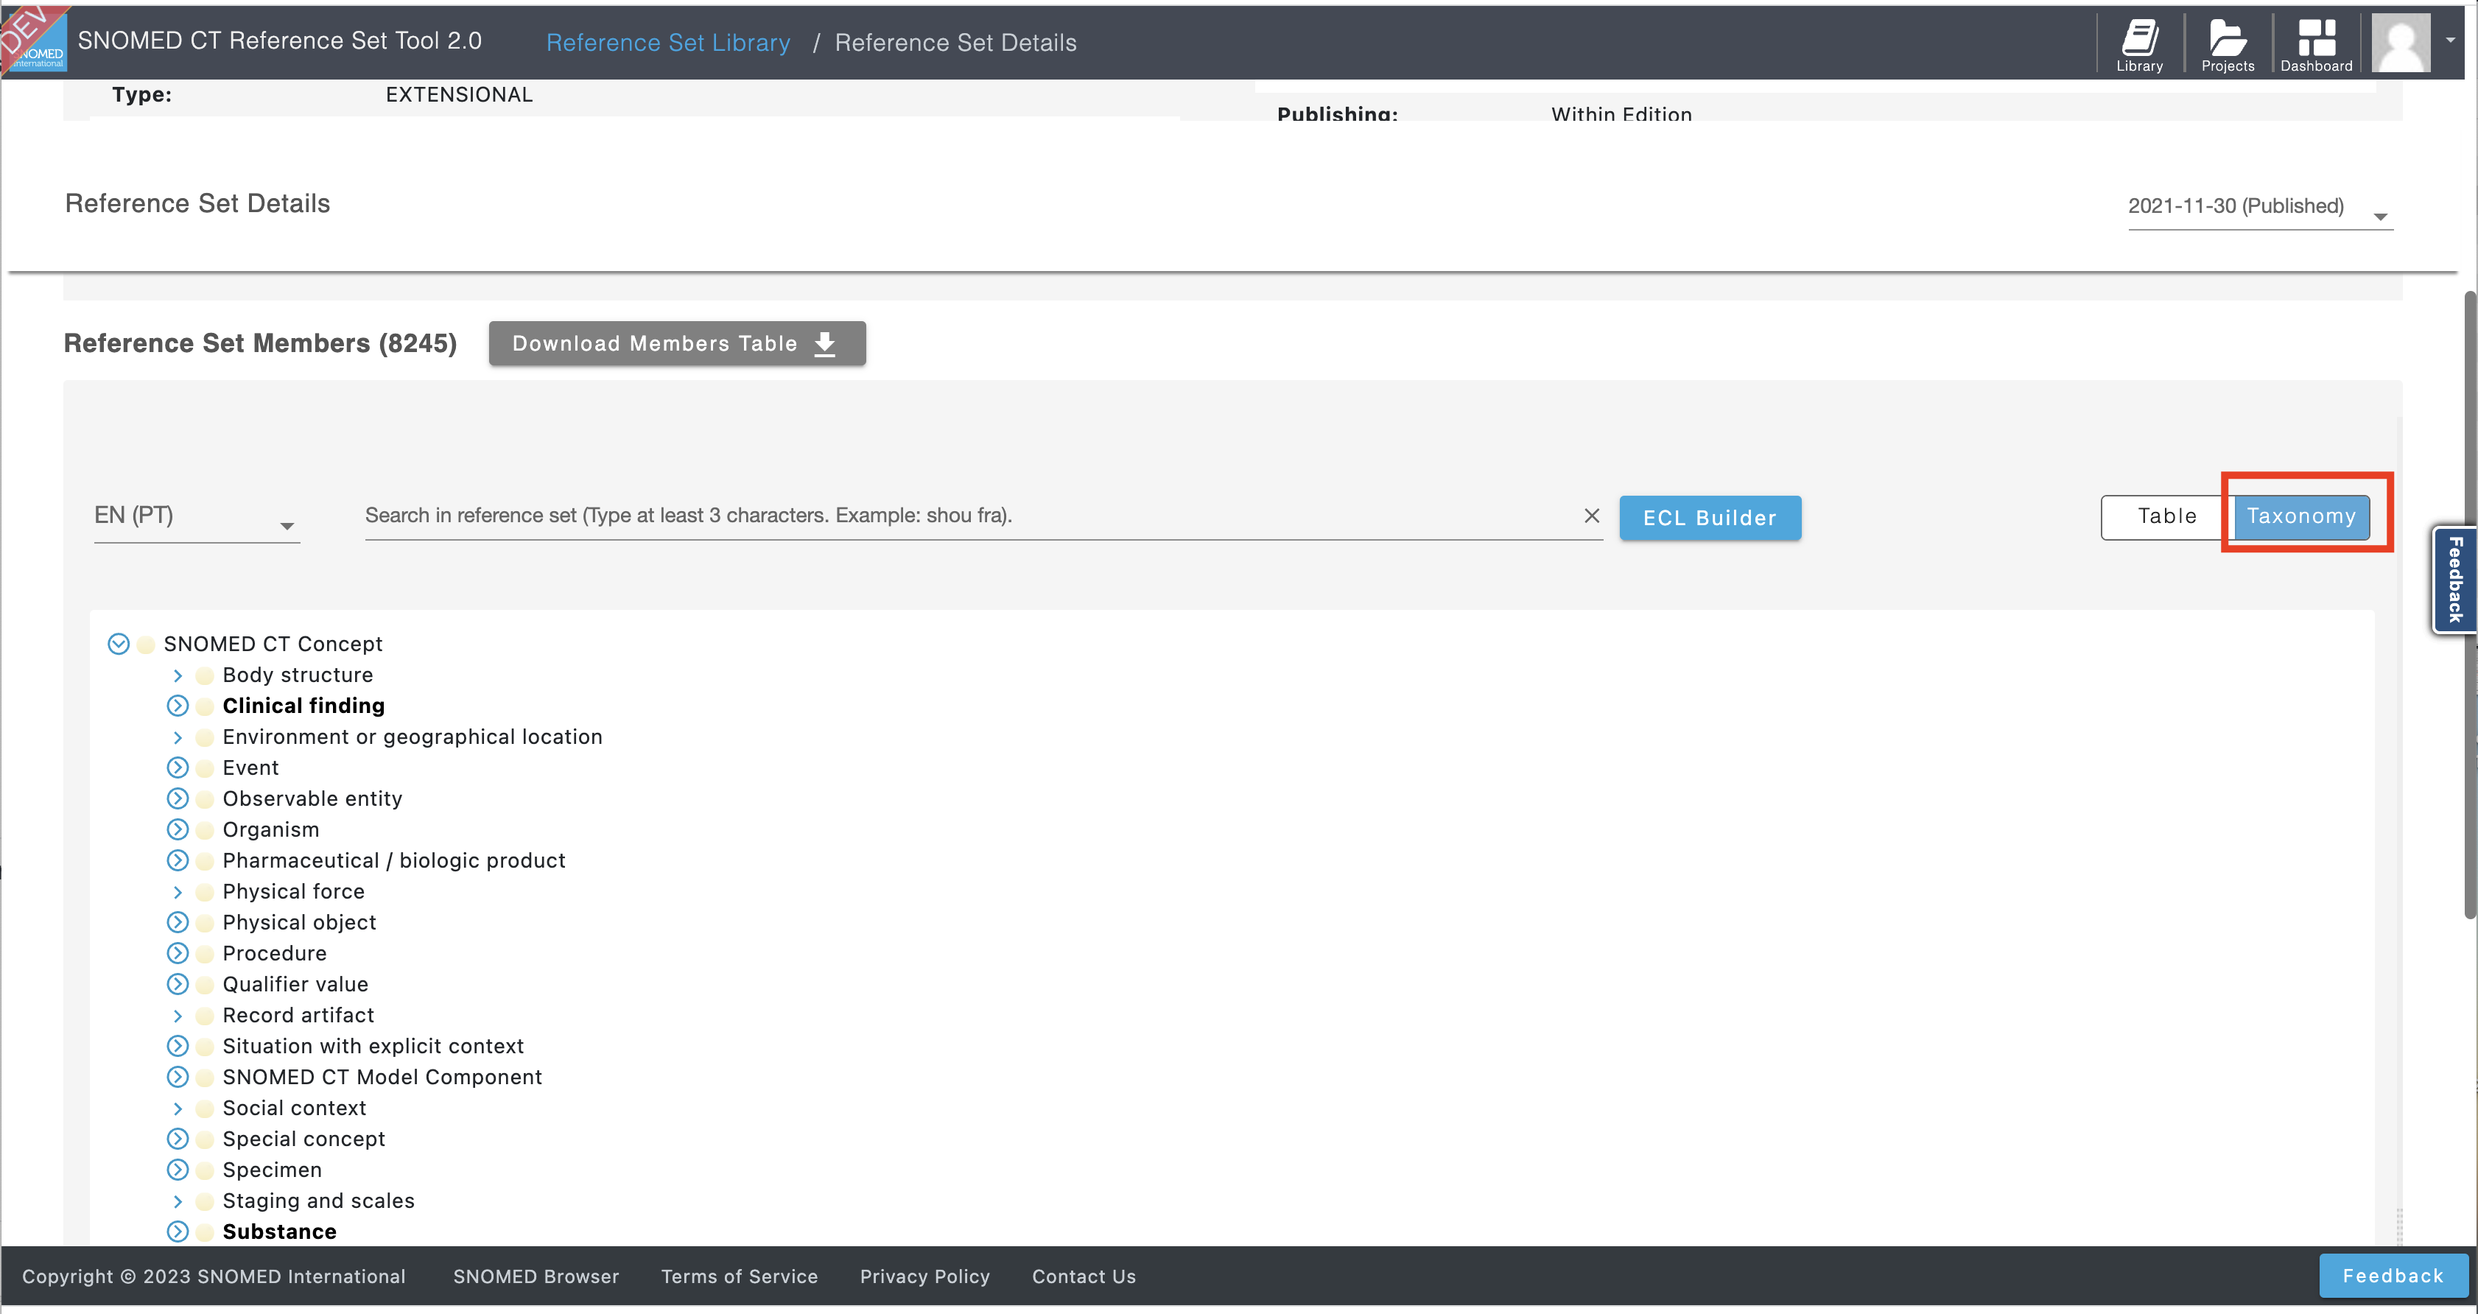Select the Record artifact tree item
2478x1314 pixels.
click(298, 1016)
